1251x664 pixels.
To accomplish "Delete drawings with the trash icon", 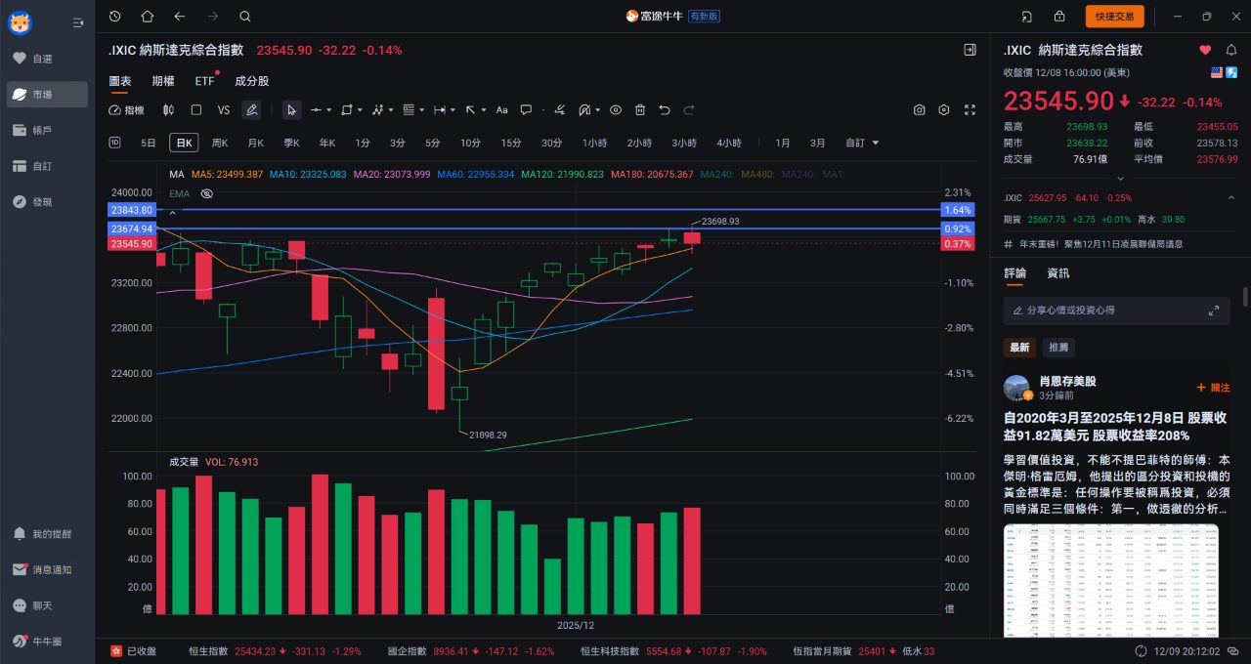I will click(640, 110).
